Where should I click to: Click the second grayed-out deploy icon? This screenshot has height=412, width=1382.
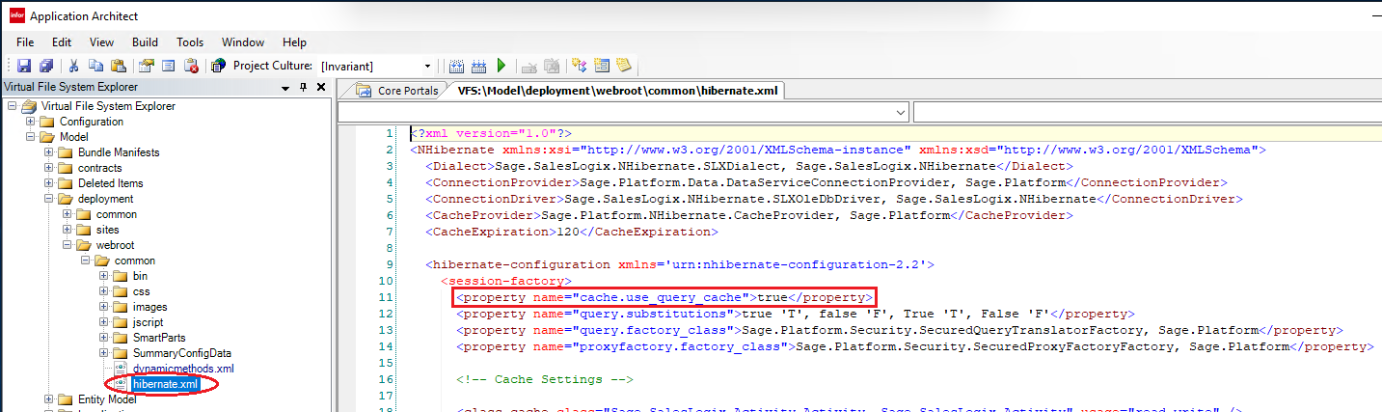552,66
